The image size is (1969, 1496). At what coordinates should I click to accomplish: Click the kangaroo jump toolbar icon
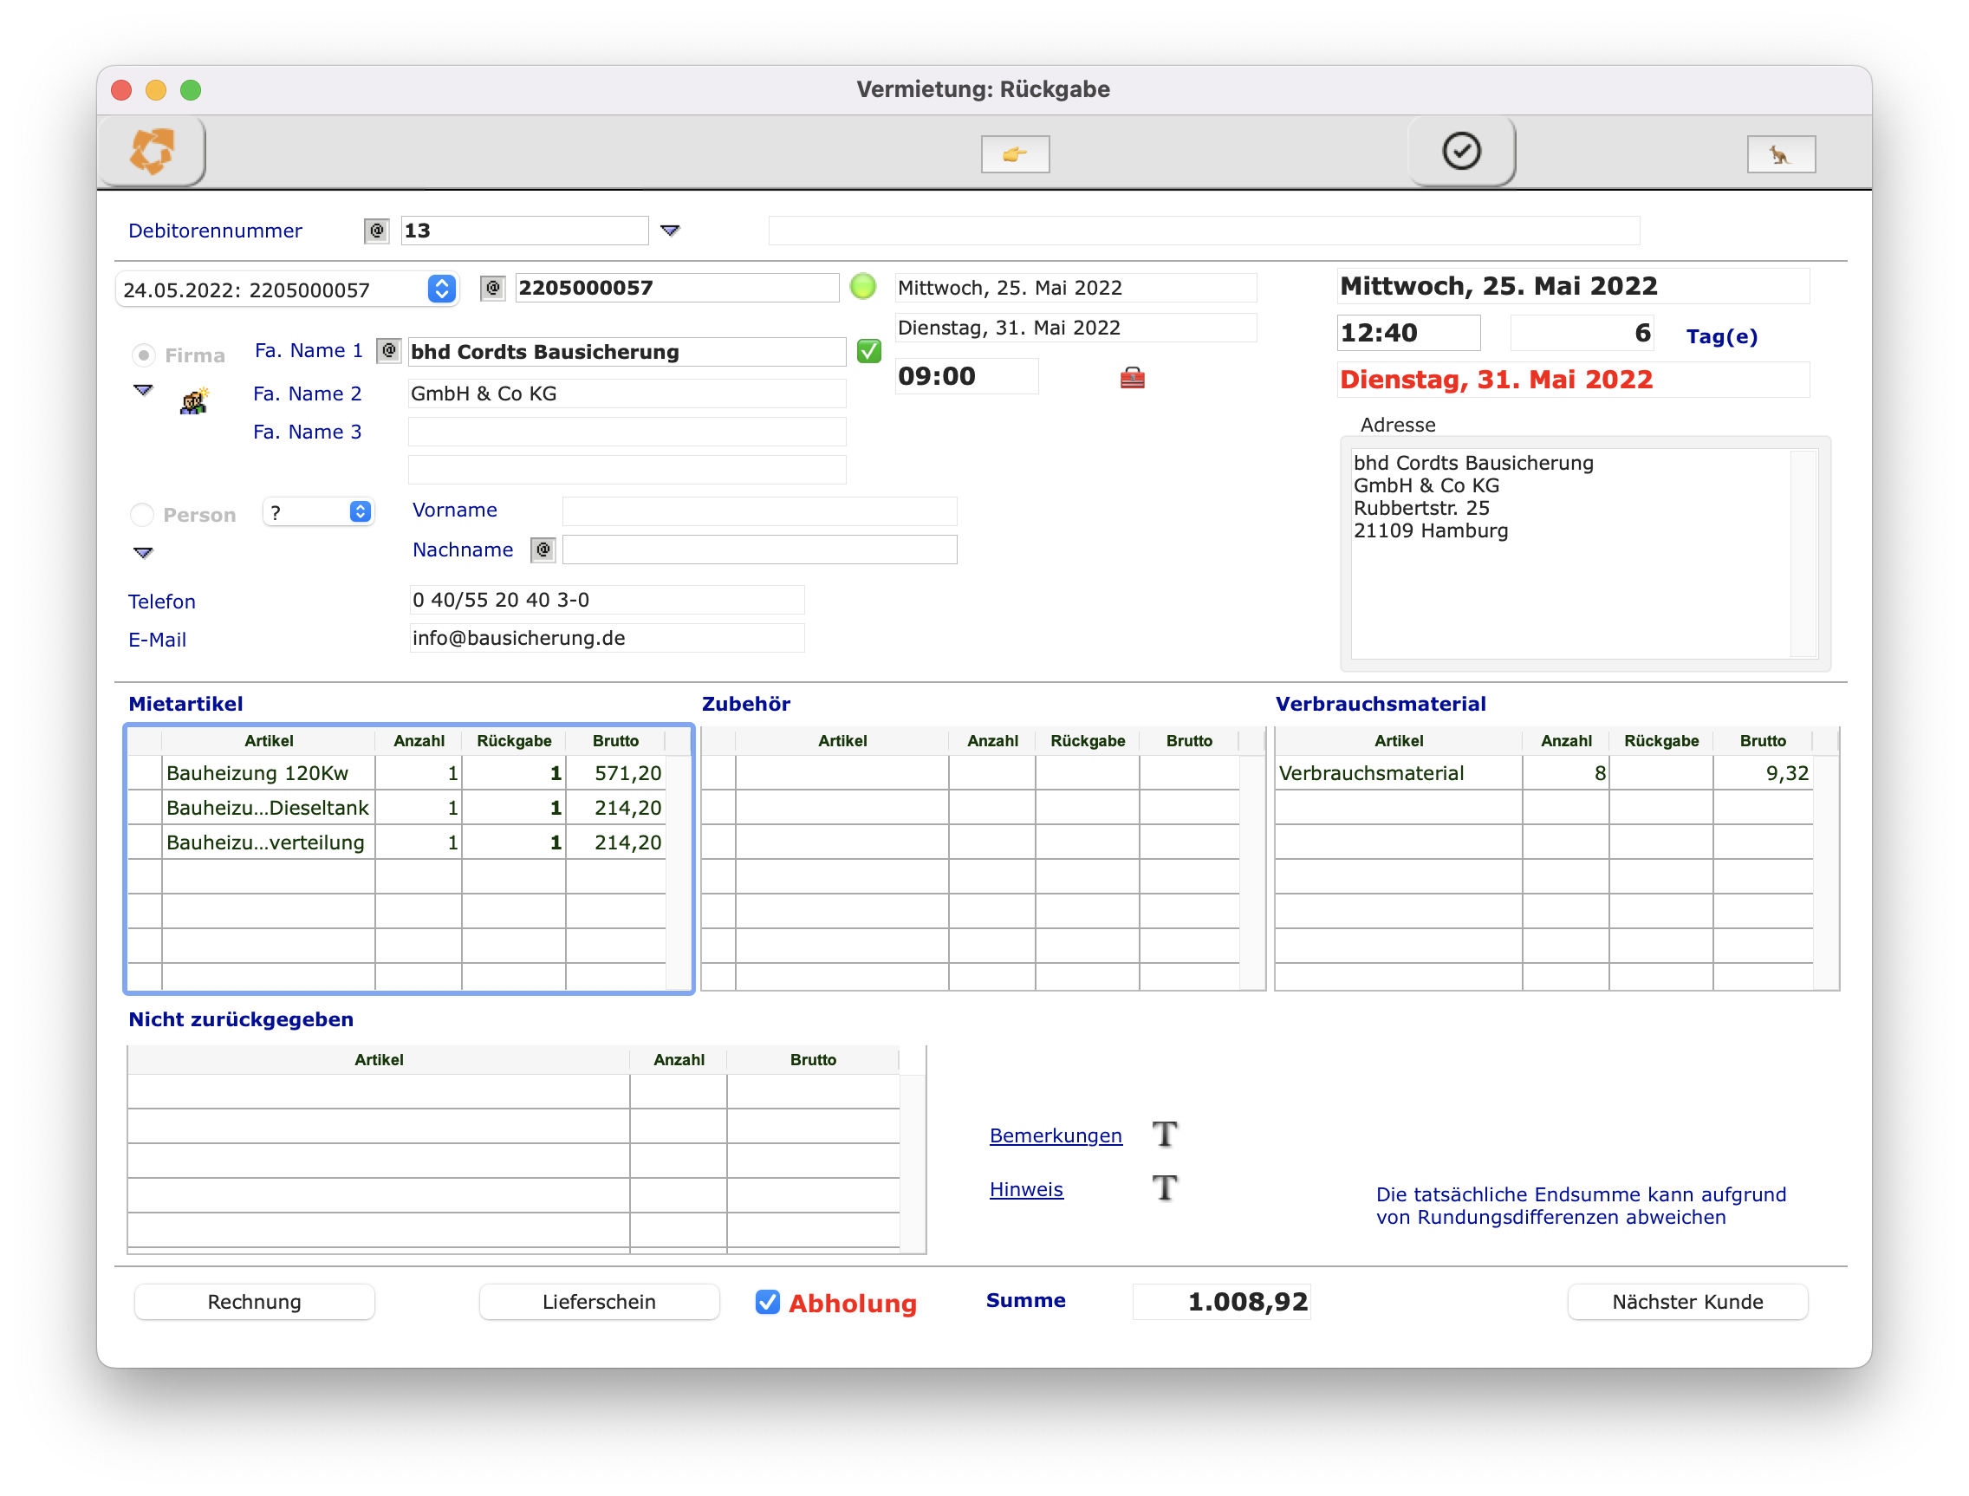click(x=1779, y=155)
